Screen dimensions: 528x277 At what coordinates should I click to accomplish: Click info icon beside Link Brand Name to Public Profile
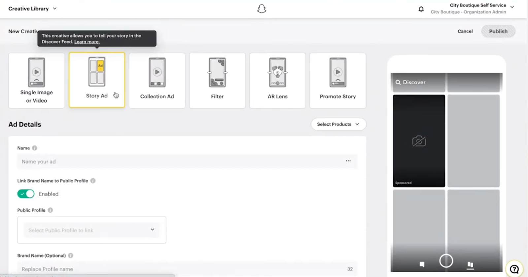(93, 181)
